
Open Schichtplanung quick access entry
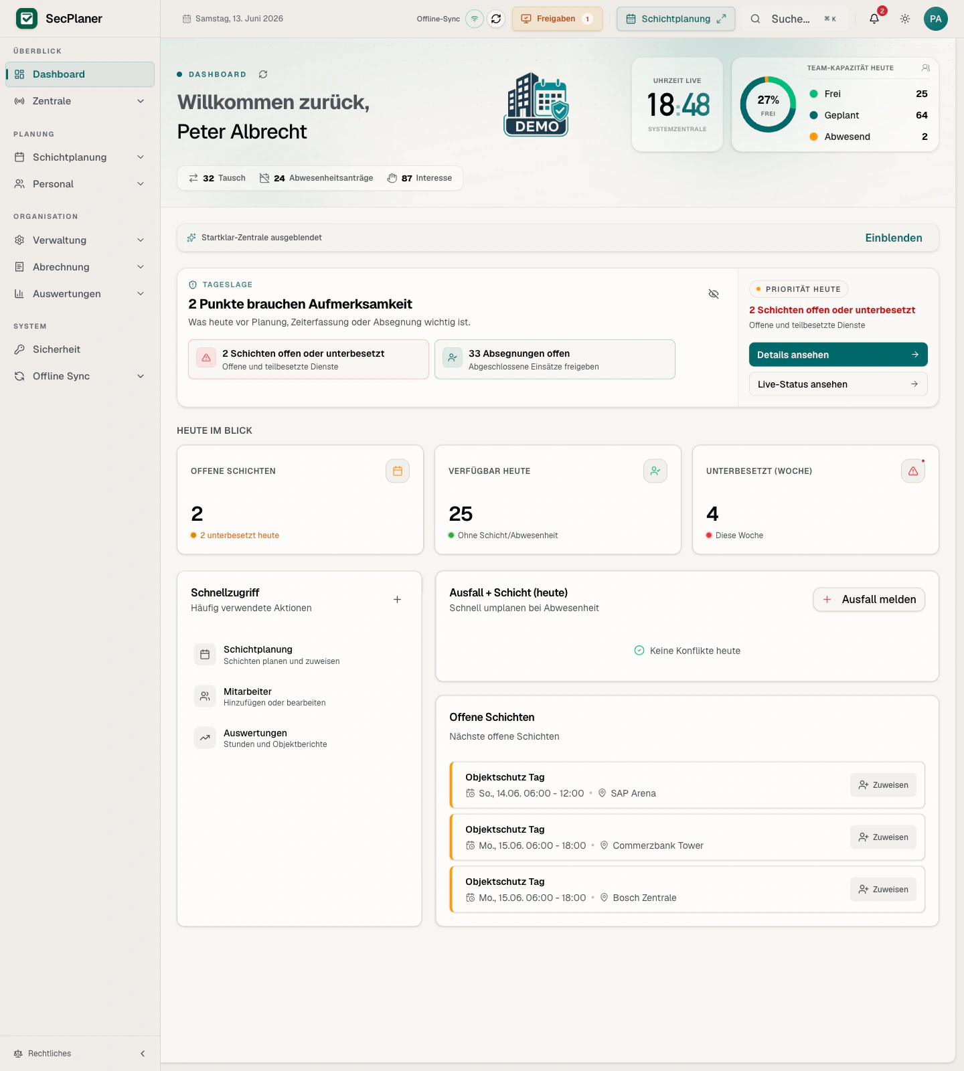point(299,655)
